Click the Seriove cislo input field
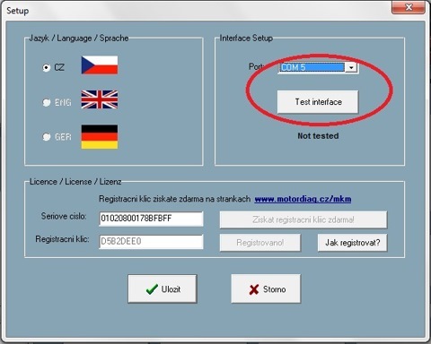This screenshot has width=431, height=344. pyautogui.click(x=151, y=219)
